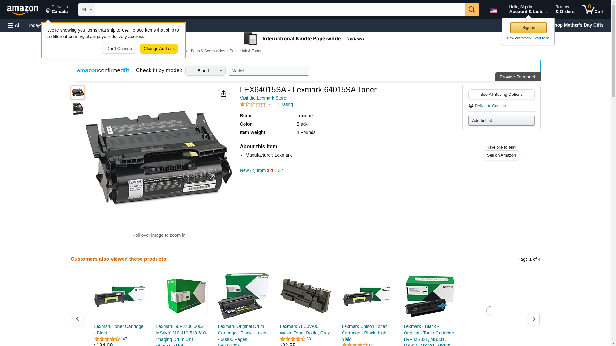Click the yellow Sign in button
The width and height of the screenshot is (616, 346).
coord(528,28)
